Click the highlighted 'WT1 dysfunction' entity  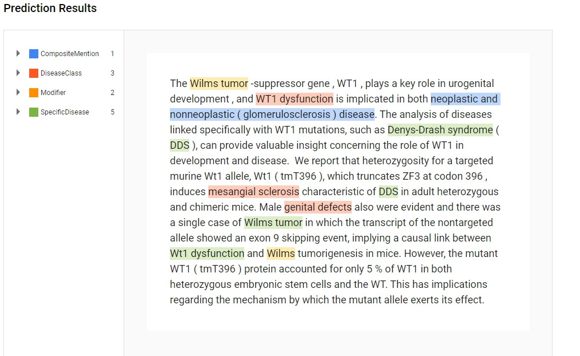(x=295, y=99)
